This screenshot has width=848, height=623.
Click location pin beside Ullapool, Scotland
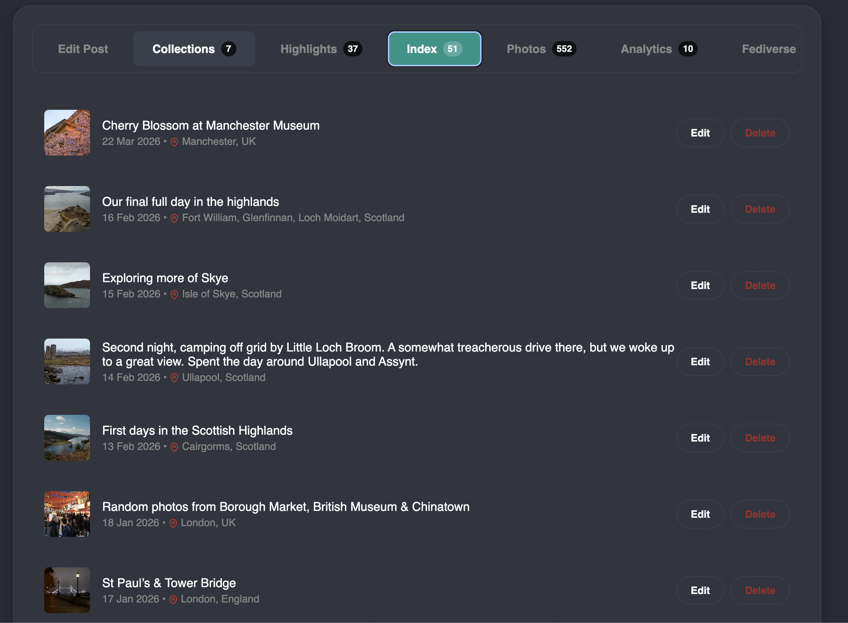174,378
